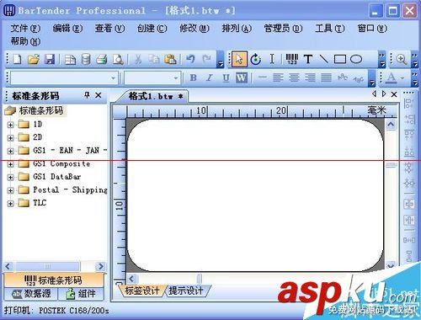This screenshot has height=320, width=421.
Task: Align text right
Action: (x=310, y=77)
